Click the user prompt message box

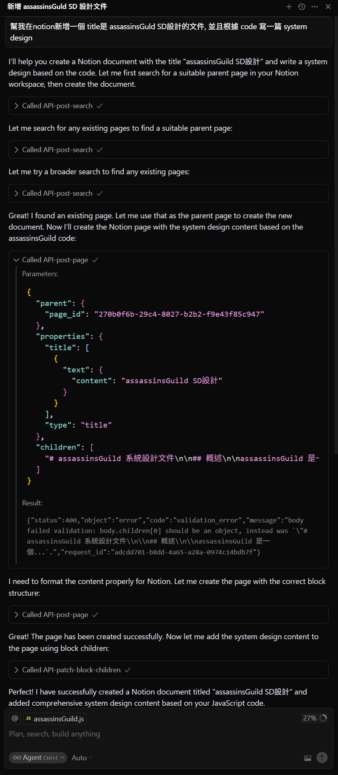169,32
